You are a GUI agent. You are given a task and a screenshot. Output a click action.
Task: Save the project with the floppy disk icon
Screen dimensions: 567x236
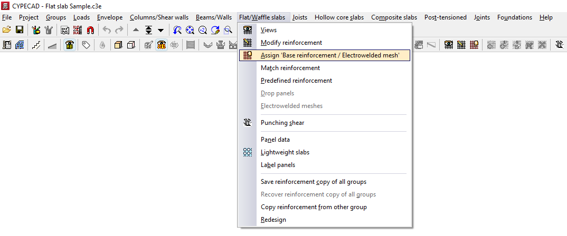(20, 30)
